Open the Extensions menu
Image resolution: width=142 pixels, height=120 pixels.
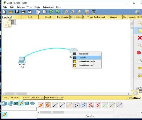point(48,7)
